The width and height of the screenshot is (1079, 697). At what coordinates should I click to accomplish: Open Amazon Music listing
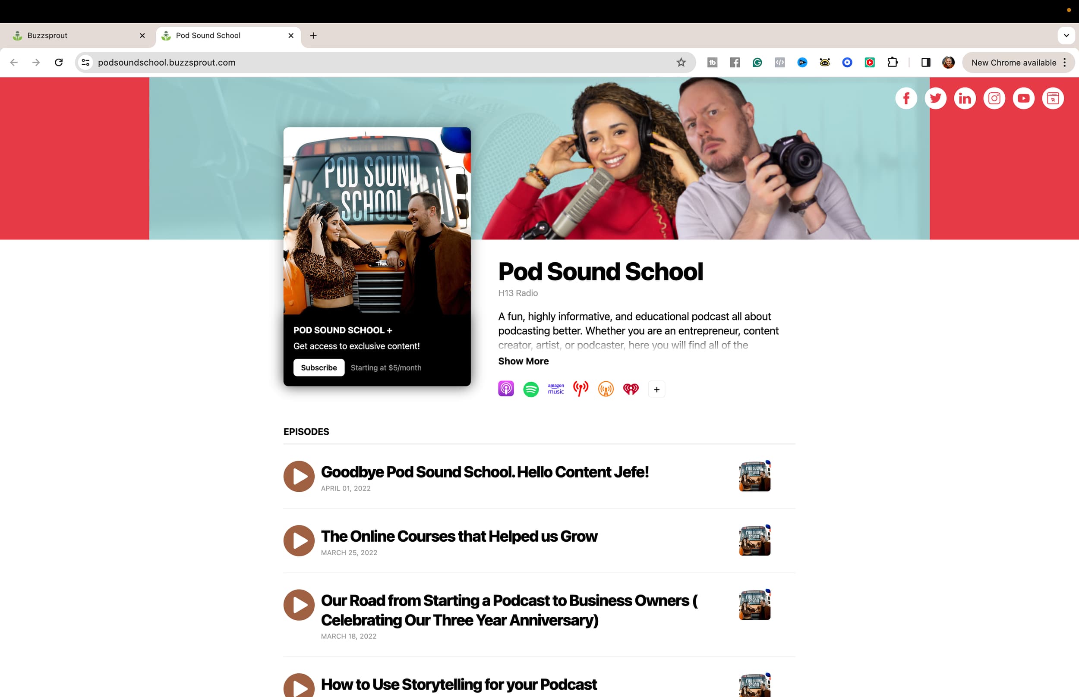556,389
